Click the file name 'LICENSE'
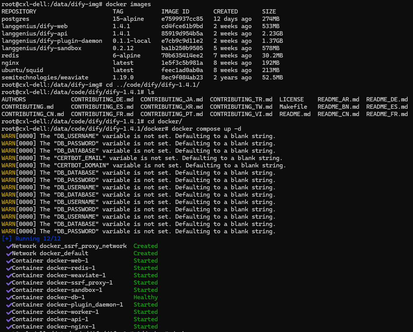413x332 pixels. point(291,99)
